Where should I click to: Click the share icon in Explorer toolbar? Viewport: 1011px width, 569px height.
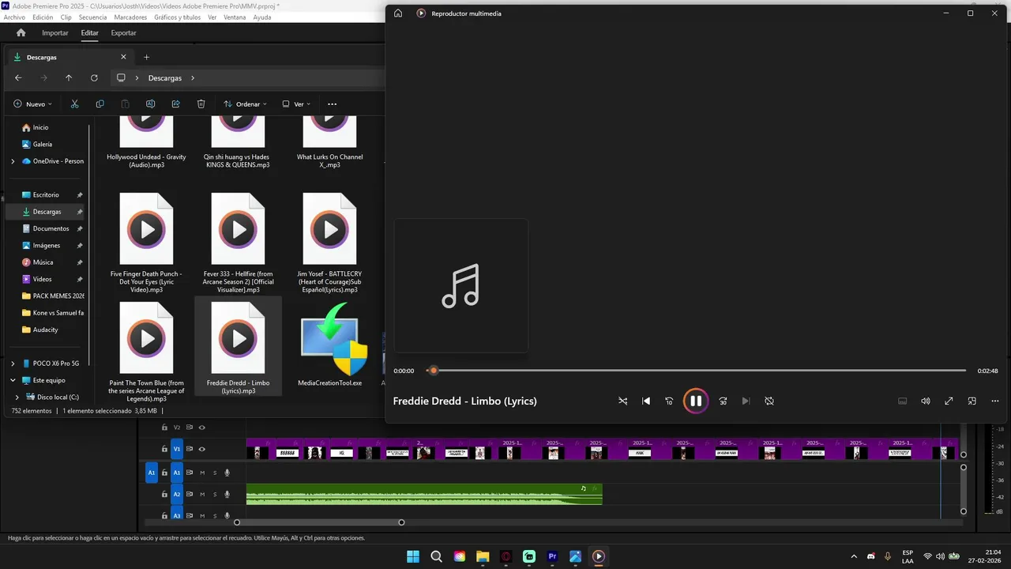[175, 104]
